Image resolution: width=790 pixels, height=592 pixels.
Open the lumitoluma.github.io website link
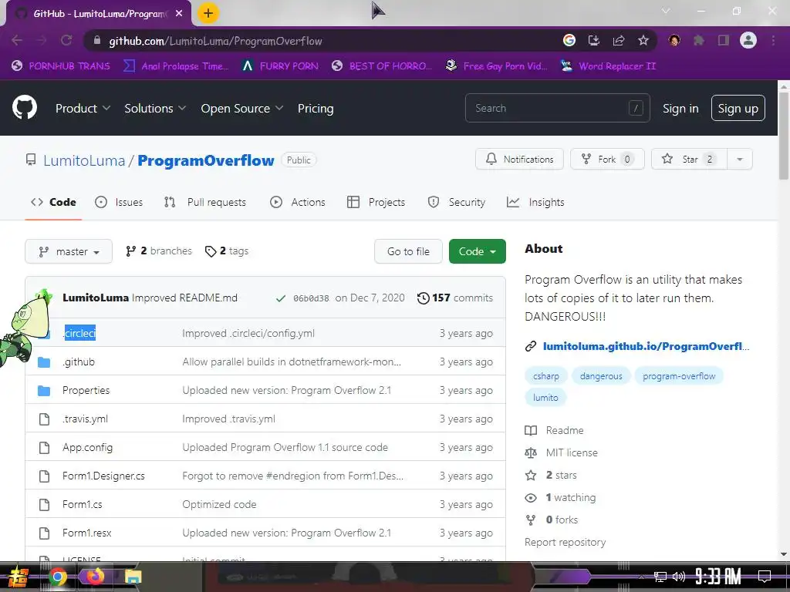[646, 346]
